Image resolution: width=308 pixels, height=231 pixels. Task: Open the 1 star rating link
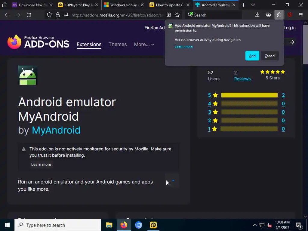209,129
